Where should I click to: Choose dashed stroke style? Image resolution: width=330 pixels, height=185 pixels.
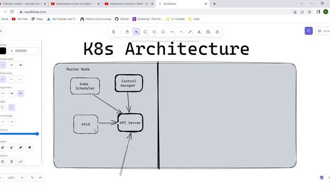point(11,79)
